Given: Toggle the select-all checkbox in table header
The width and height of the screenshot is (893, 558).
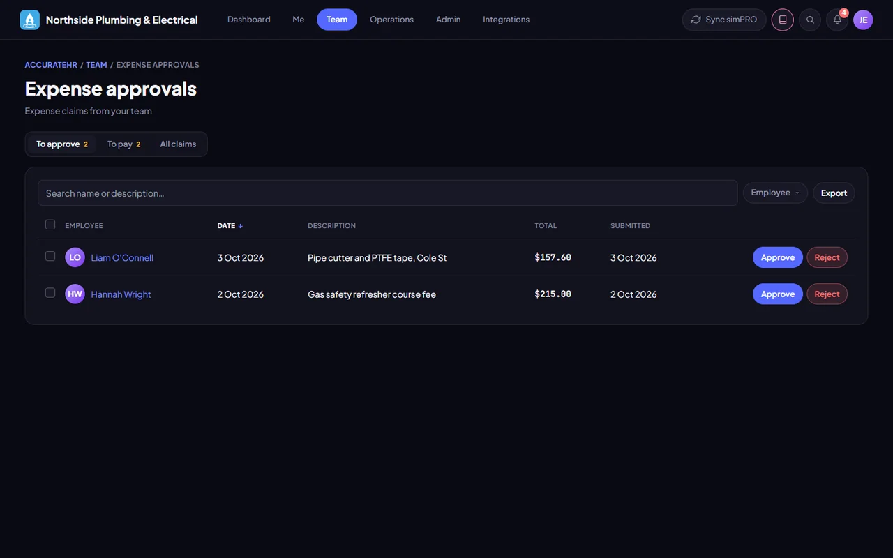Looking at the screenshot, I should (x=50, y=225).
